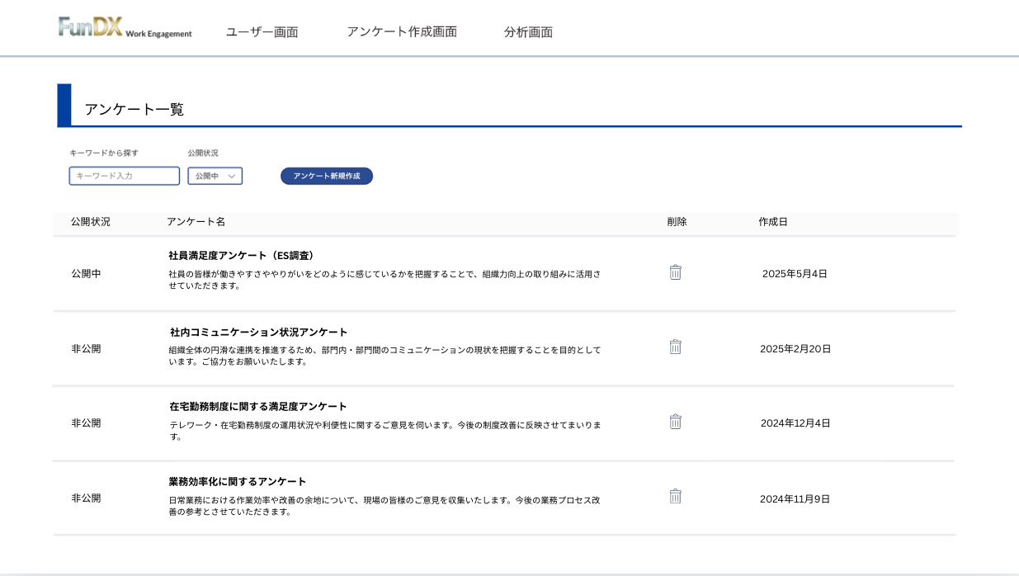Delete the 社員満足度アンケート survey via trash icon
Image resolution: width=1019 pixels, height=576 pixels.
pyautogui.click(x=675, y=272)
